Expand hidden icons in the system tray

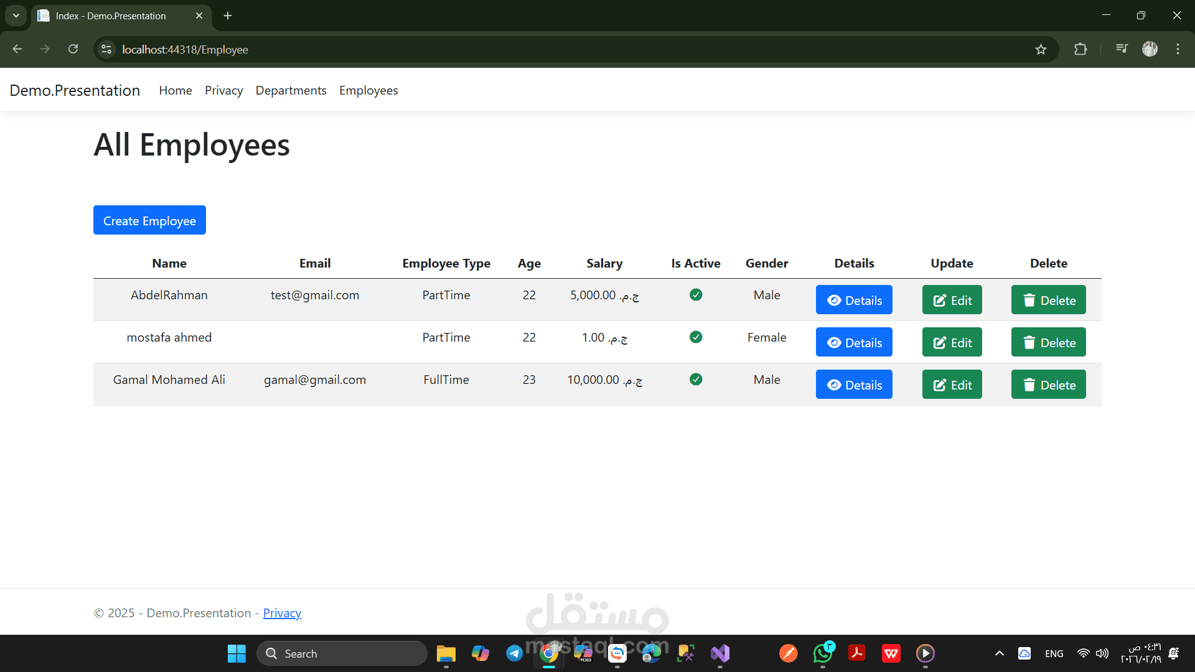pos(1000,653)
